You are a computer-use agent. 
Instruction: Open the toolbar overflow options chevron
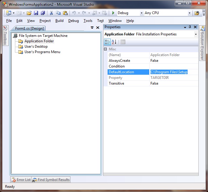(x=204, y=13)
